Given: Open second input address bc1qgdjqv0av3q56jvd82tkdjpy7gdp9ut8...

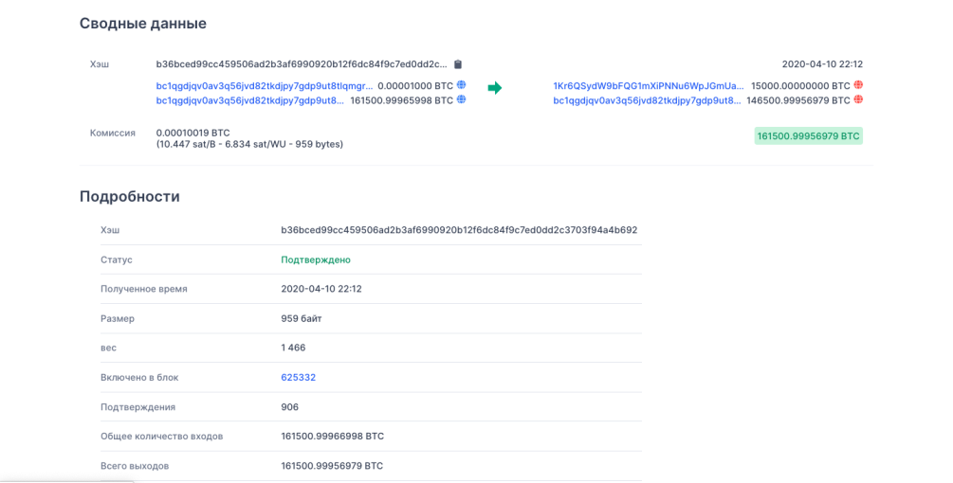Looking at the screenshot, I should [249, 100].
